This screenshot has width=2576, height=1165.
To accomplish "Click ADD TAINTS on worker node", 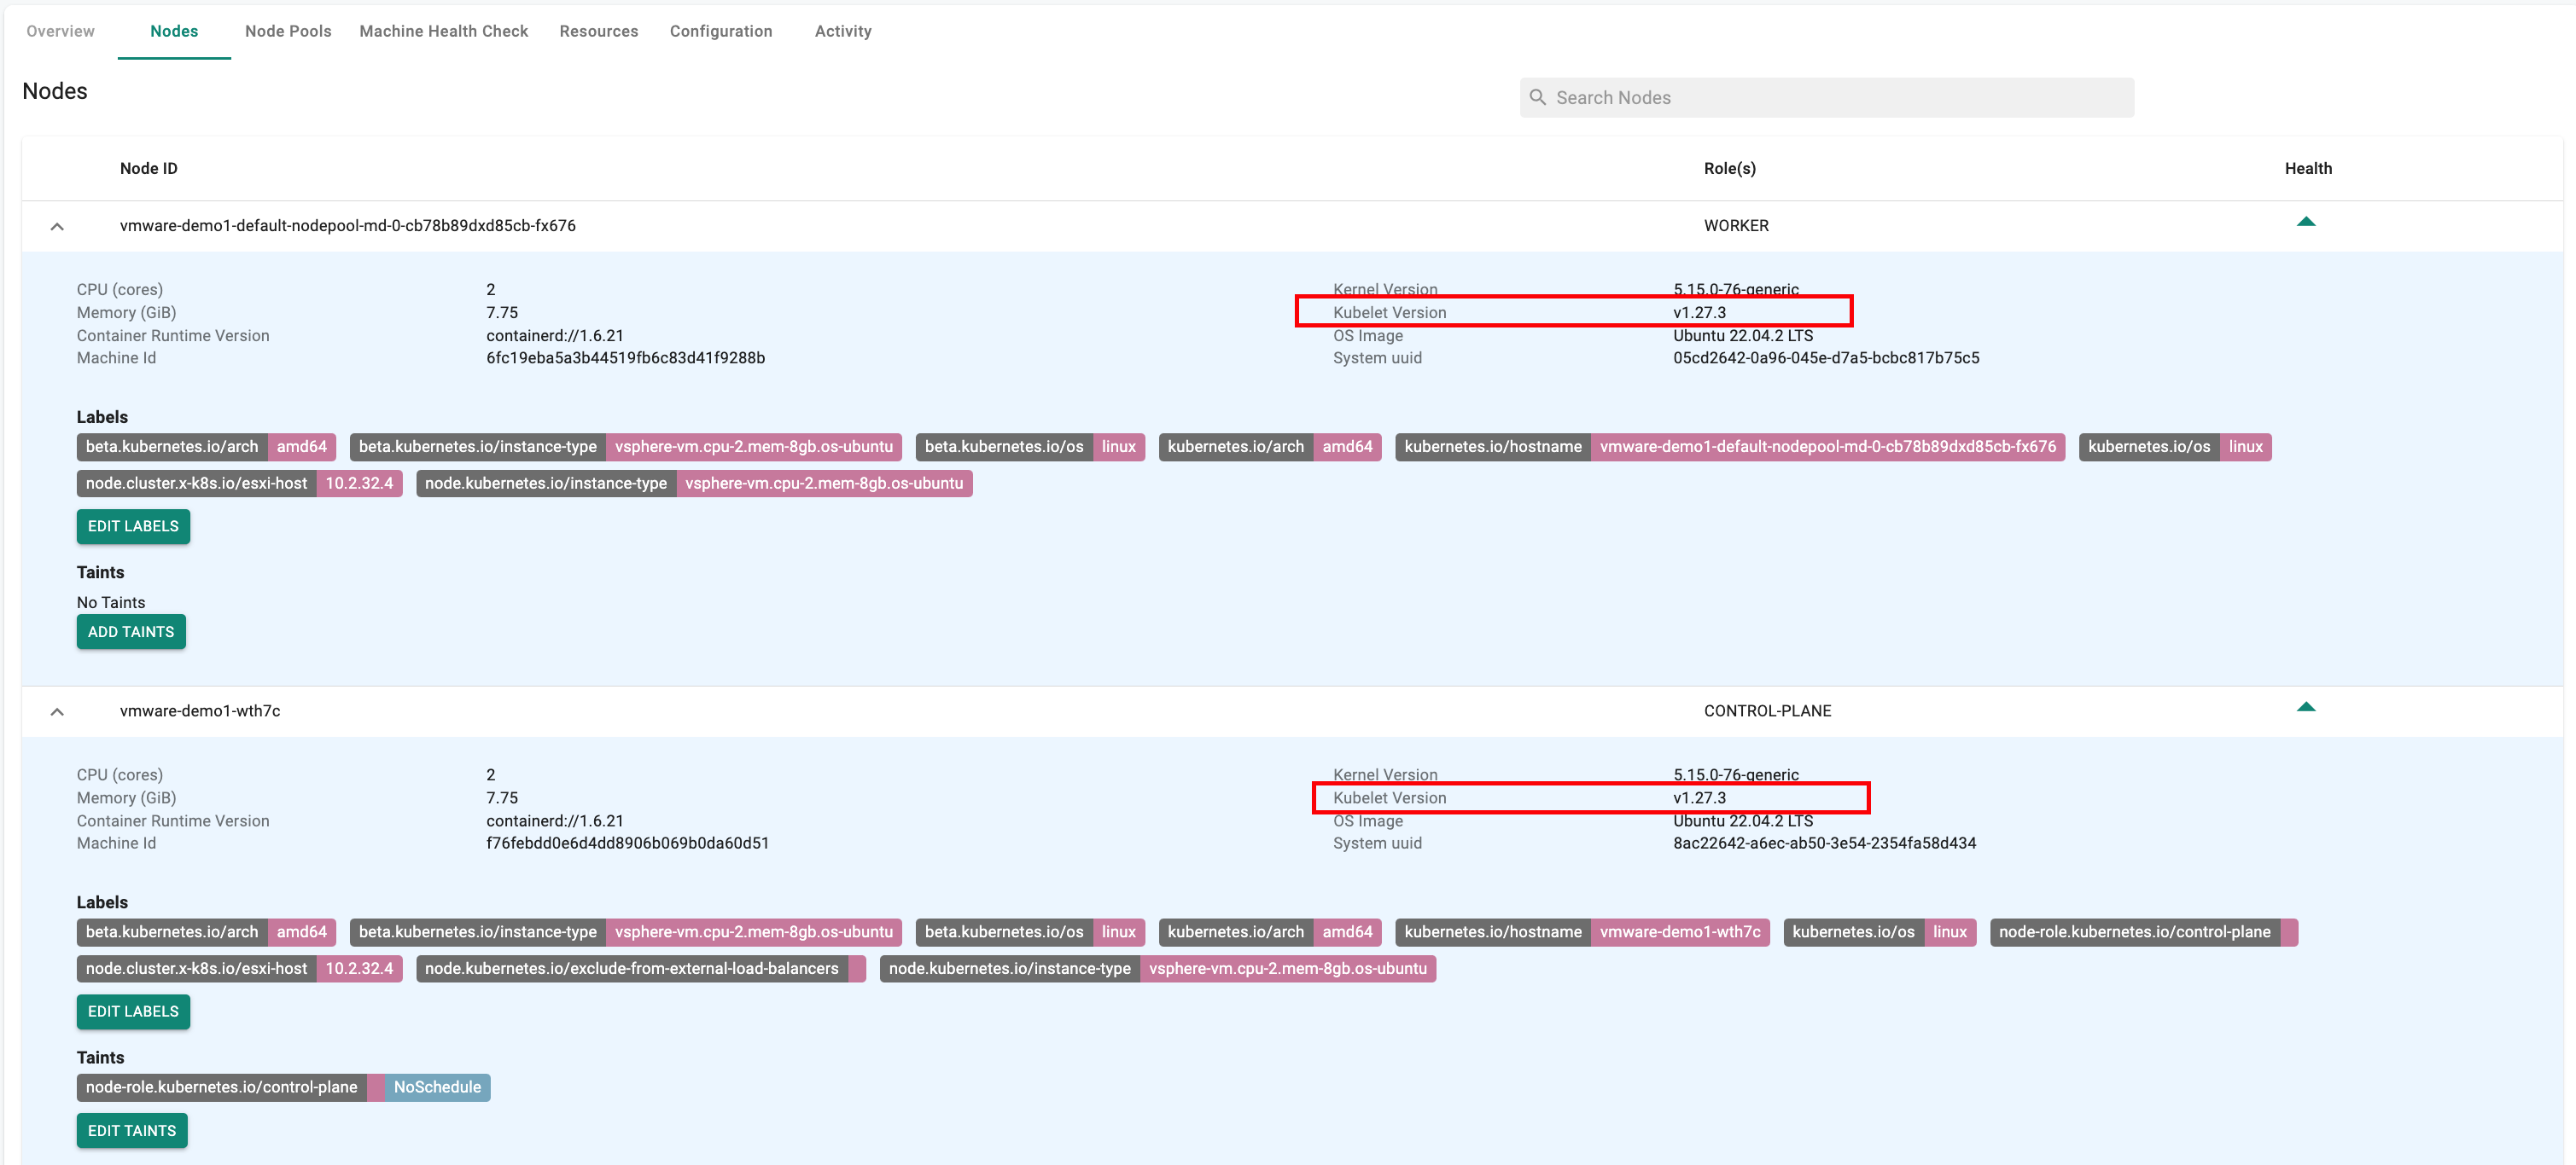I will (x=131, y=632).
